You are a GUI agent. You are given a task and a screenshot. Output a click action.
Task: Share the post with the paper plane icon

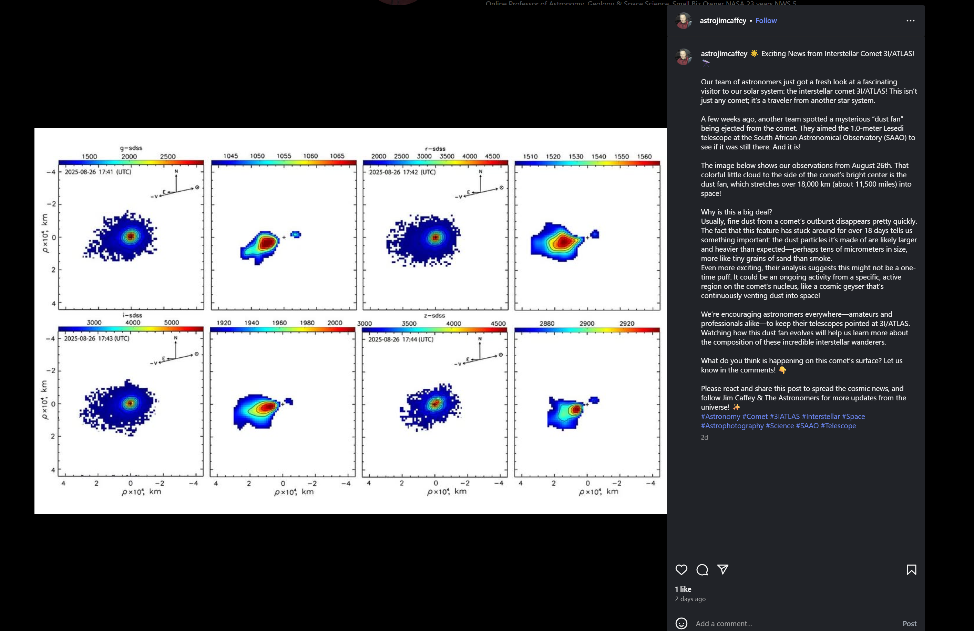click(723, 569)
